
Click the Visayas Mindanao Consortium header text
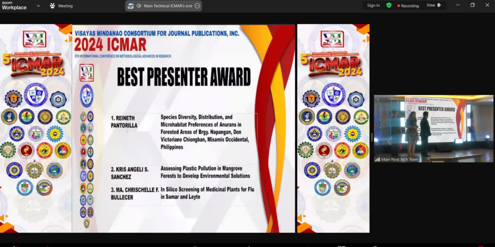[x=157, y=33]
